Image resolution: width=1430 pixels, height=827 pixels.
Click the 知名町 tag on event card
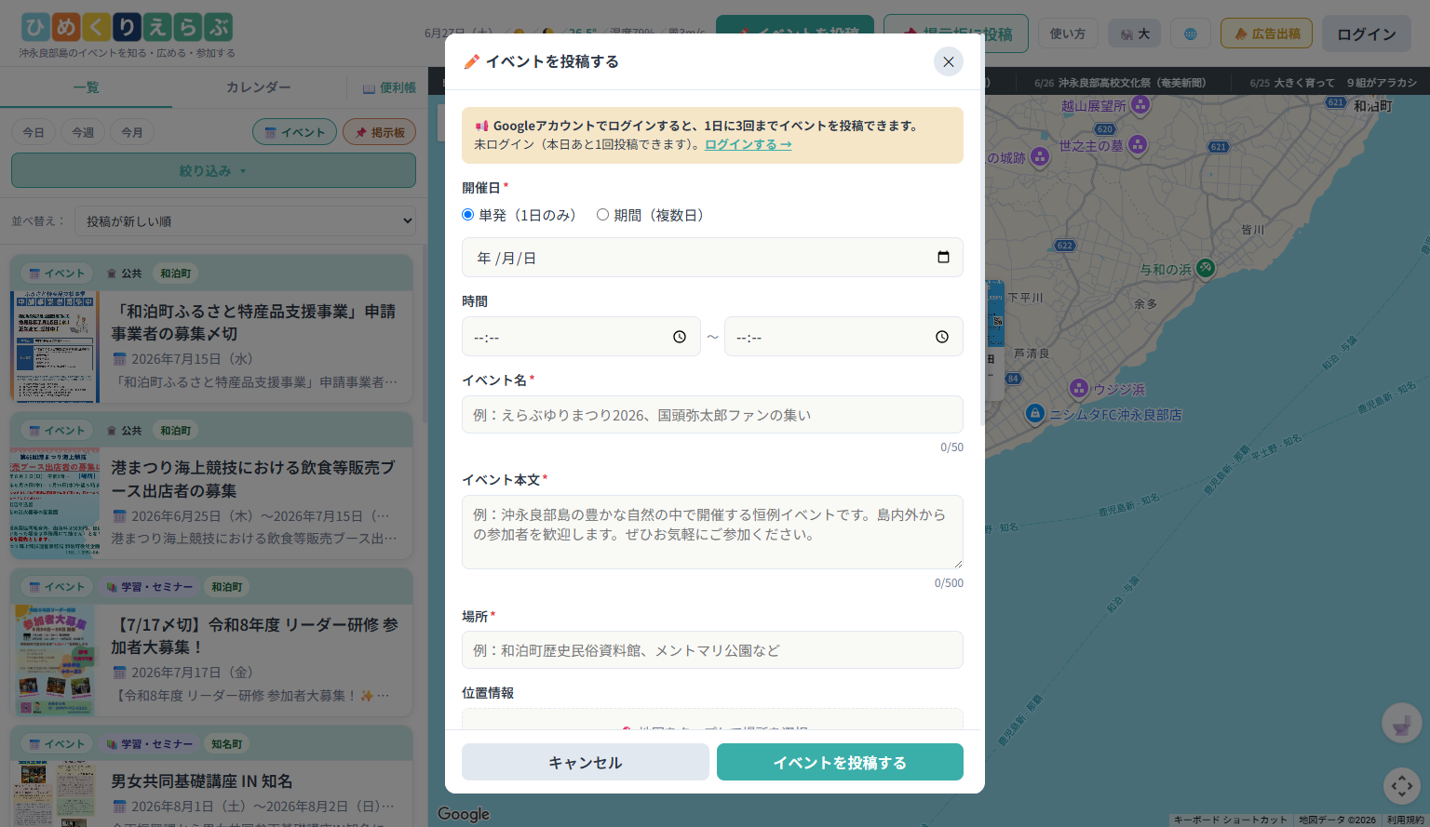coord(226,744)
